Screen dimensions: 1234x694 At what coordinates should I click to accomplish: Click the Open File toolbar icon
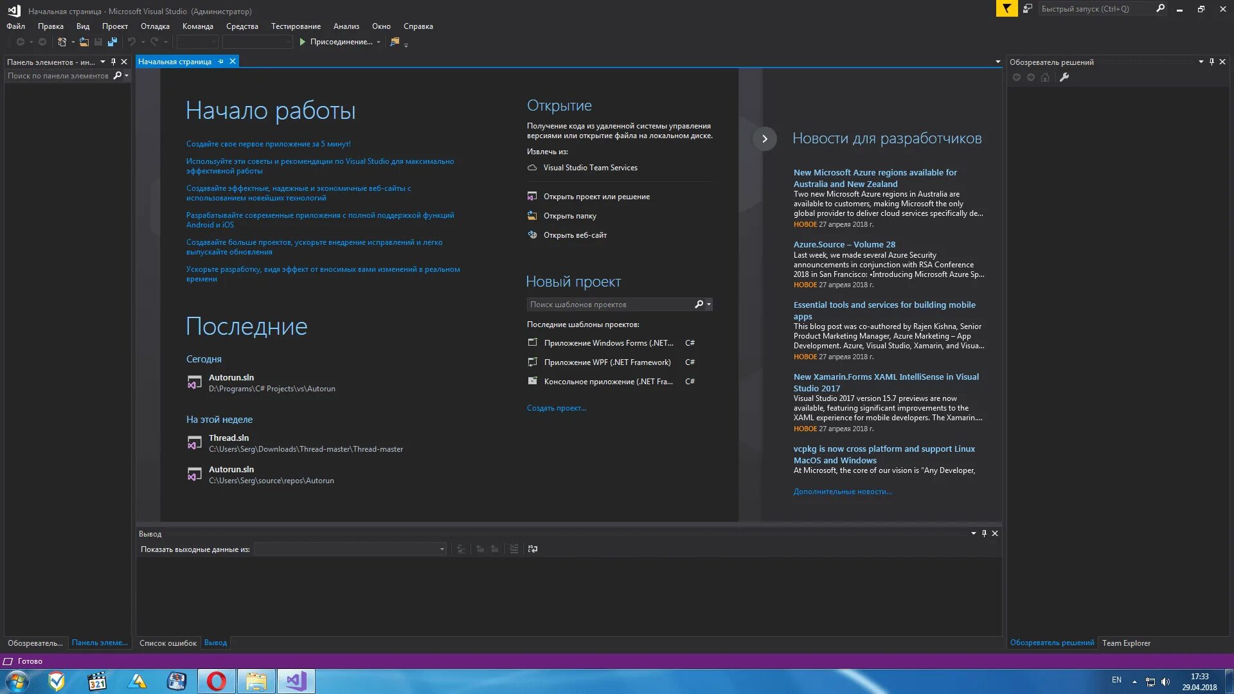click(84, 42)
